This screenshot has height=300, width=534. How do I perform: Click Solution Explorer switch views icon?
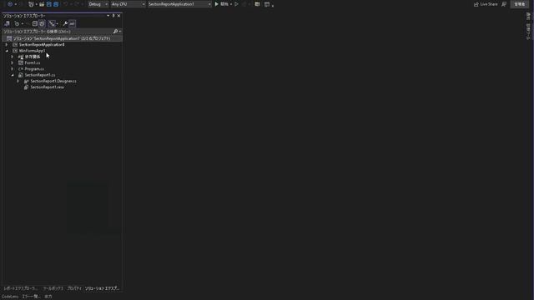pyautogui.click(x=7, y=23)
